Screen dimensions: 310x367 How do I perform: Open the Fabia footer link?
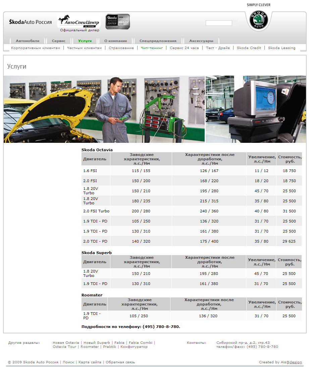tap(119, 343)
